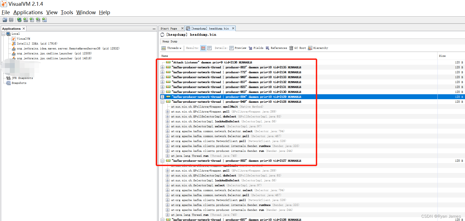Expand the Thread.run frame under producer-949
Viewport: 465px width, 221px height.
coord(167,156)
